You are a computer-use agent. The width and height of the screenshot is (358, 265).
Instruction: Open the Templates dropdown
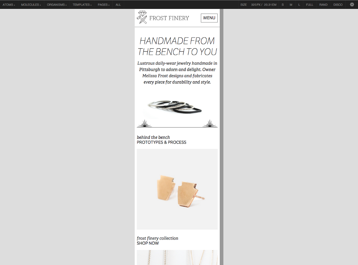82,5
